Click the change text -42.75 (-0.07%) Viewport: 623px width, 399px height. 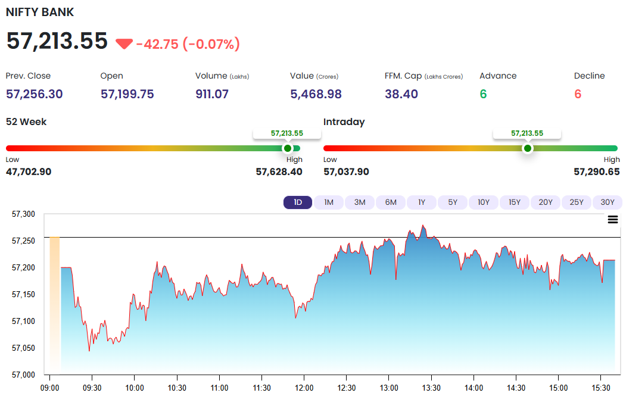(188, 43)
